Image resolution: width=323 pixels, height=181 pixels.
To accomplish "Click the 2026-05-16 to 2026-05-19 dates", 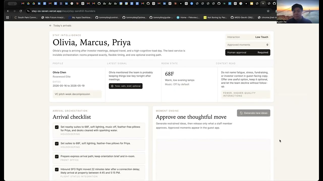I will click(69, 86).
